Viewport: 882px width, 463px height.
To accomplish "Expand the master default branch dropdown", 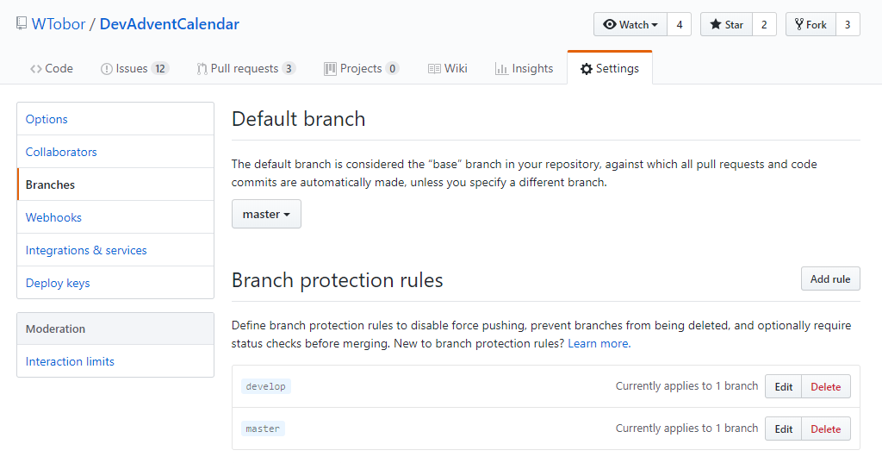I will click(266, 214).
